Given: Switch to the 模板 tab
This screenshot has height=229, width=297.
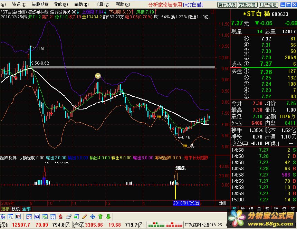Looking at the screenshot, I should (16, 209).
